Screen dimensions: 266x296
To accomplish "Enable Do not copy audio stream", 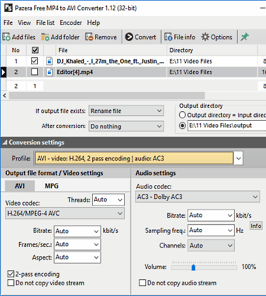I will (142, 283).
